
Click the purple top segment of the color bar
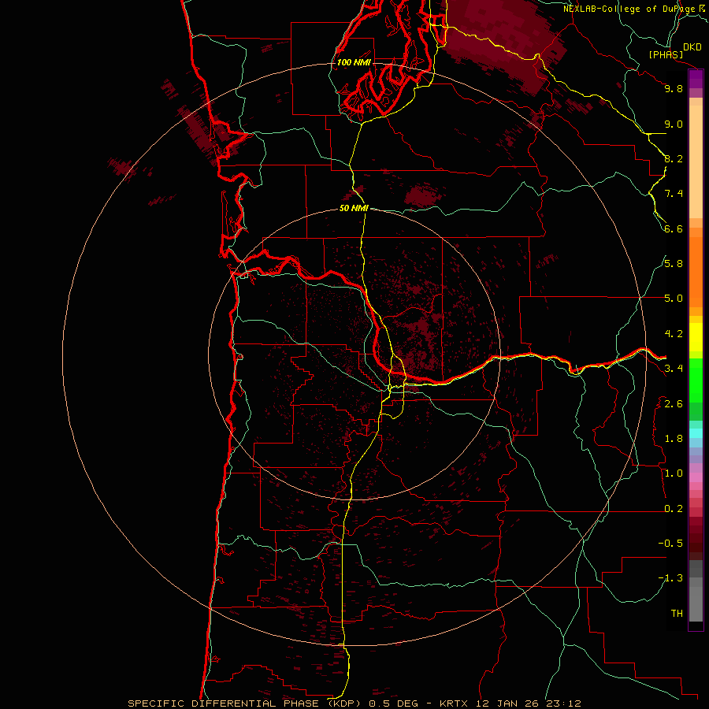click(x=696, y=79)
